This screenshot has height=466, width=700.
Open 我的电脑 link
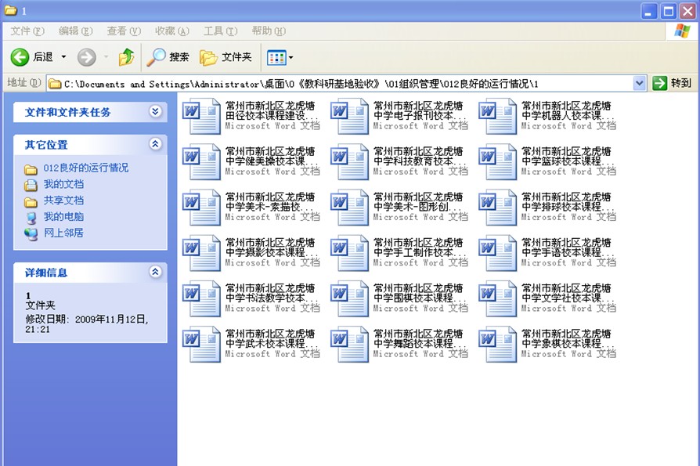click(63, 216)
